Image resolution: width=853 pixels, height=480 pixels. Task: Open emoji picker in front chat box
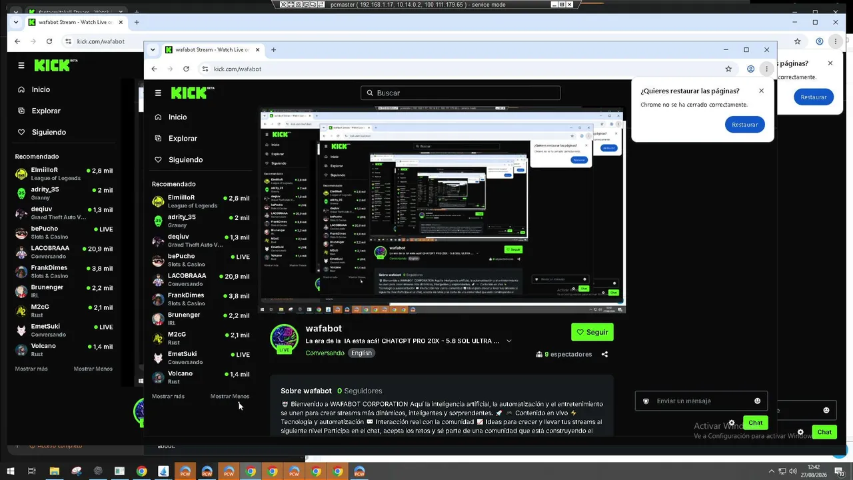pos(757,401)
